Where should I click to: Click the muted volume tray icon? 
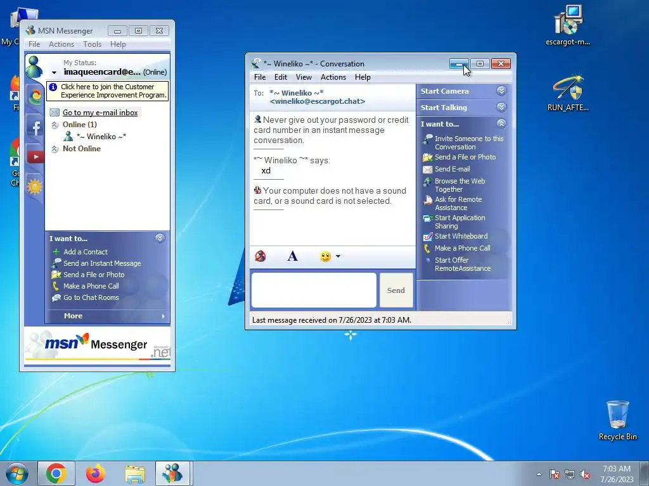(585, 475)
